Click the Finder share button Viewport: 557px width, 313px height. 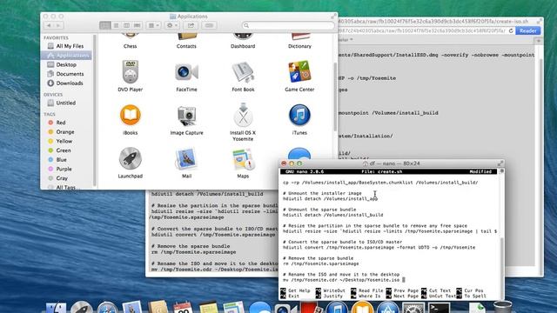pos(191,25)
